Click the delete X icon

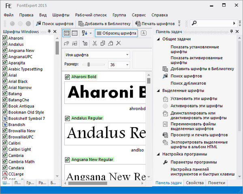pos(119,43)
